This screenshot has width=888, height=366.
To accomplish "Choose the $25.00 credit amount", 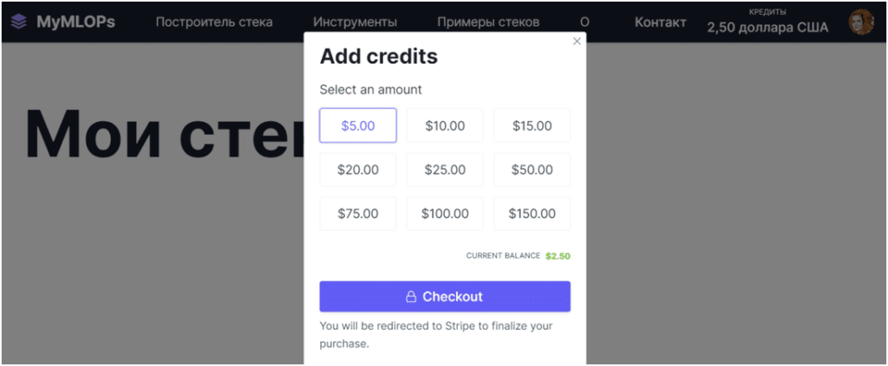I will point(445,170).
